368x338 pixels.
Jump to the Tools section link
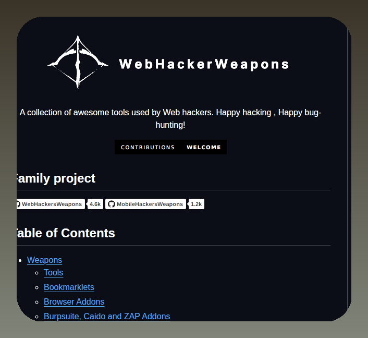pos(54,273)
